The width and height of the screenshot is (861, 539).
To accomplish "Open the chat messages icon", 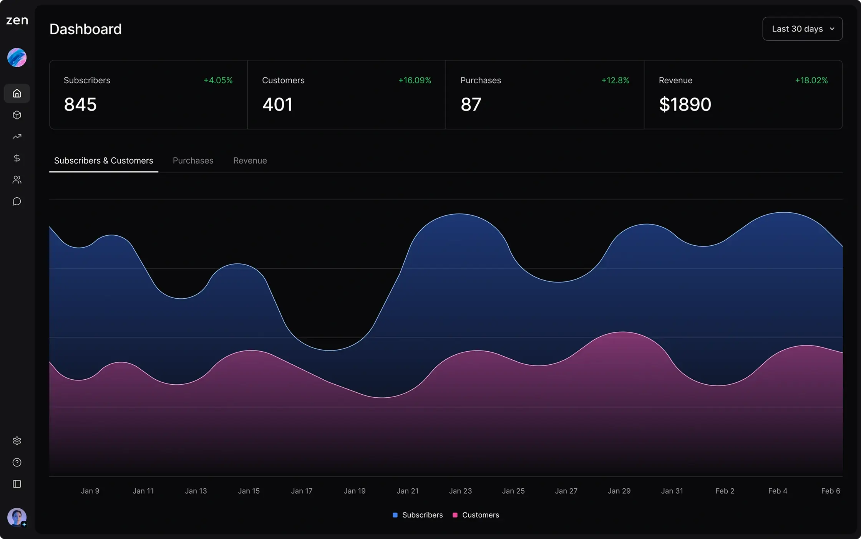I will point(17,201).
